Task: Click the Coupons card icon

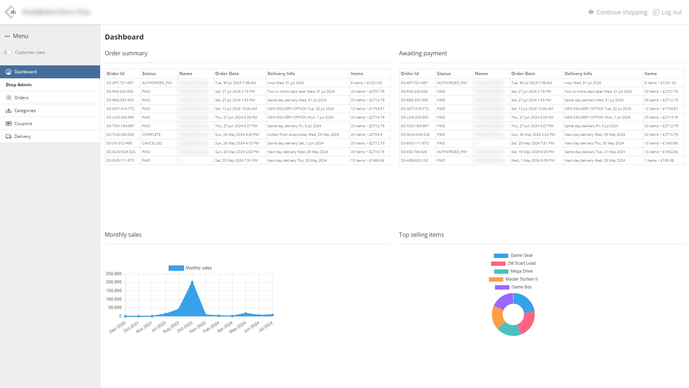Action: 9,124
